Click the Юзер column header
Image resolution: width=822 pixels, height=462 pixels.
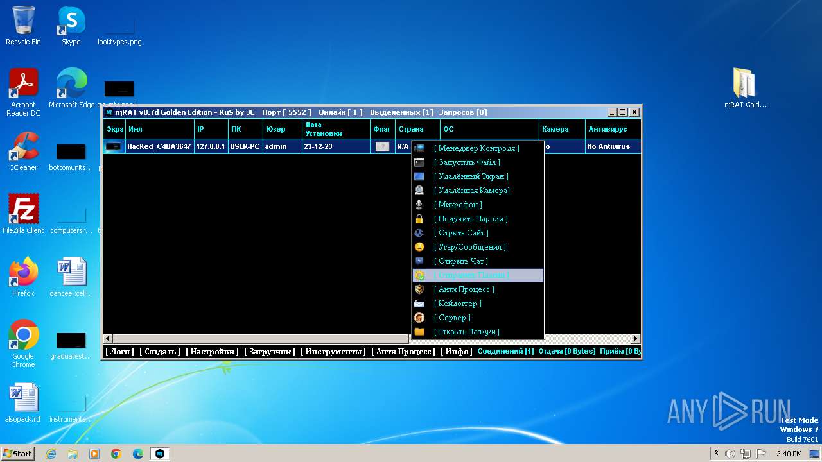[282, 129]
